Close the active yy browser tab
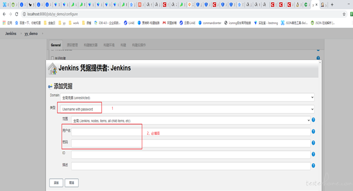 pyautogui.click(x=316, y=5)
